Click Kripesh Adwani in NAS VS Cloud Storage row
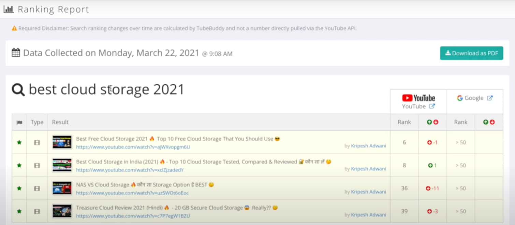The width and height of the screenshot is (515, 225). pos(369,192)
